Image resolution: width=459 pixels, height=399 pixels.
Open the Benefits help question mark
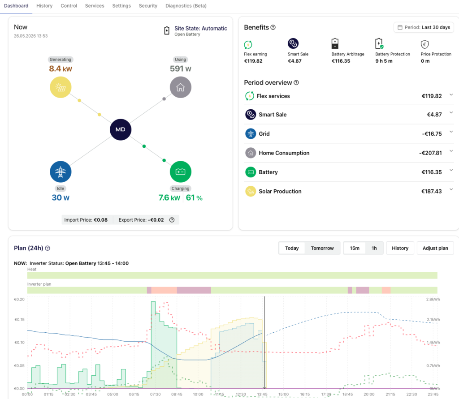tap(273, 27)
